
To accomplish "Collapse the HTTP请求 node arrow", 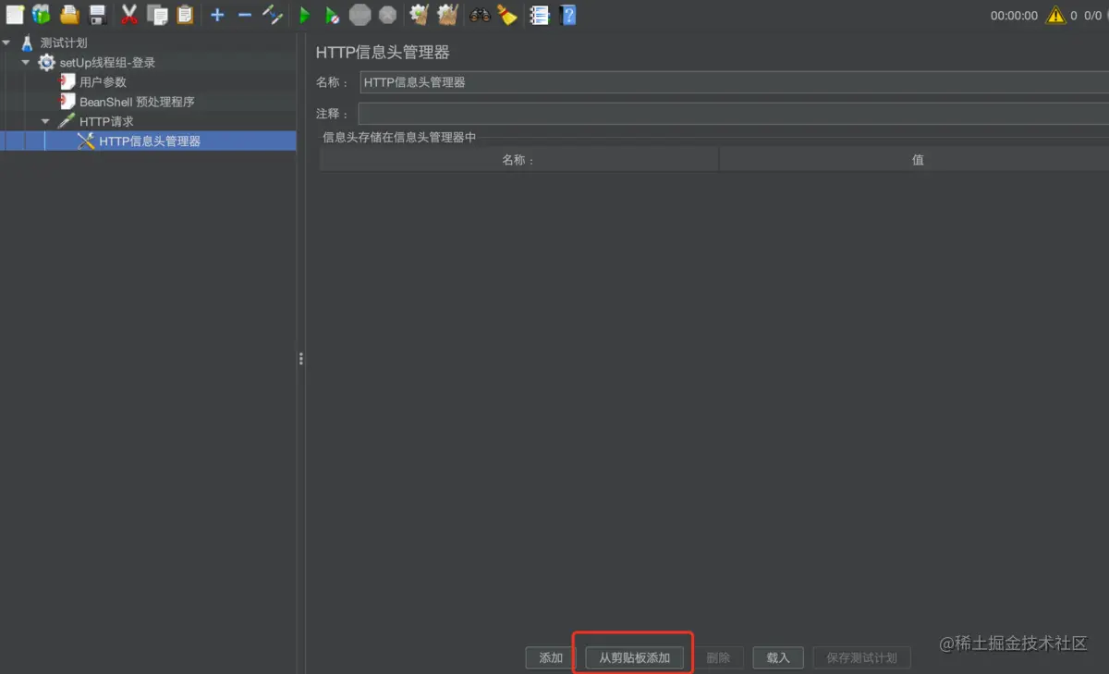I will 46,121.
